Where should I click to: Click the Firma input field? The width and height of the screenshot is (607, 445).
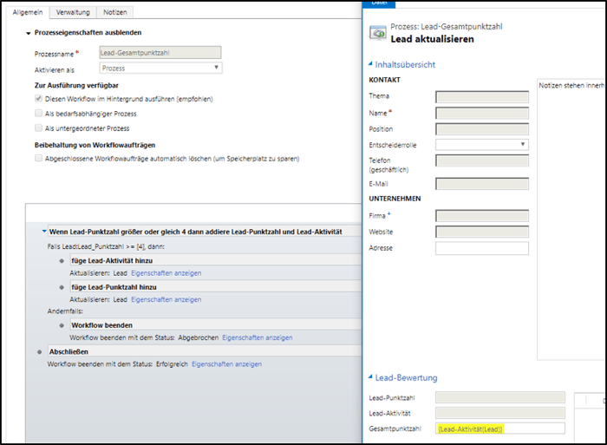click(482, 216)
